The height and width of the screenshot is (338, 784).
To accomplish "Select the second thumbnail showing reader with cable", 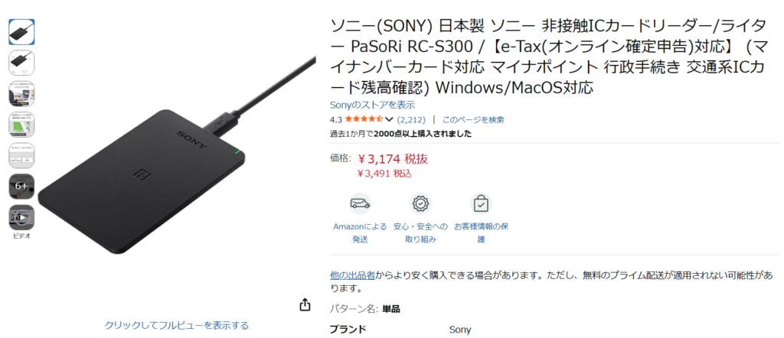I will 21,63.
